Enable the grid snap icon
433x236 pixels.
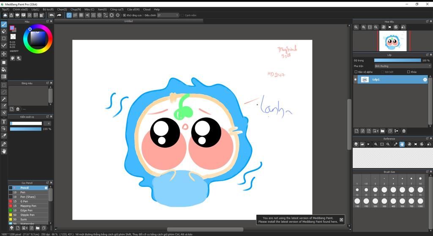pos(81,15)
